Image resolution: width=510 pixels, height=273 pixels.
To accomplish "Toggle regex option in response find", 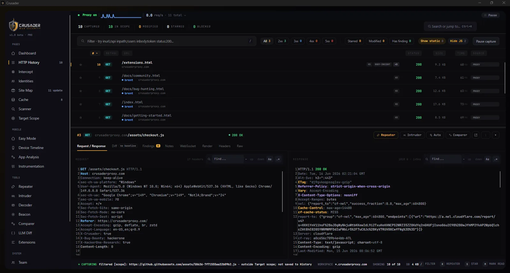I will pos(496,159).
